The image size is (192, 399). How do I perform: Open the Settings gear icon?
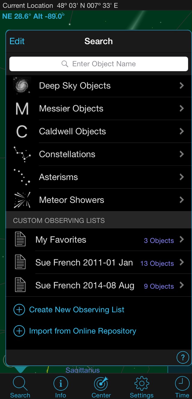point(142,384)
